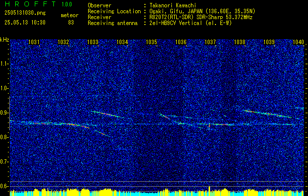Screen dimensions: 308x196
Task: Click the date stamp 25.05.13 10:30
Action: click(x=25, y=23)
